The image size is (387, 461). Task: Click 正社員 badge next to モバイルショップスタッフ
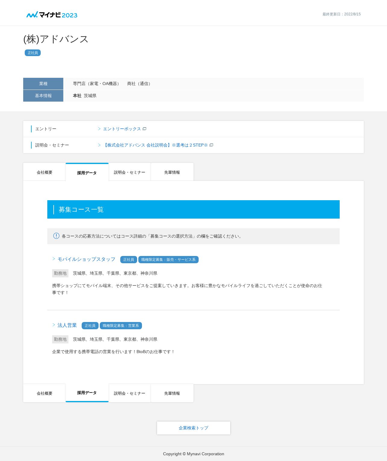coord(129,260)
